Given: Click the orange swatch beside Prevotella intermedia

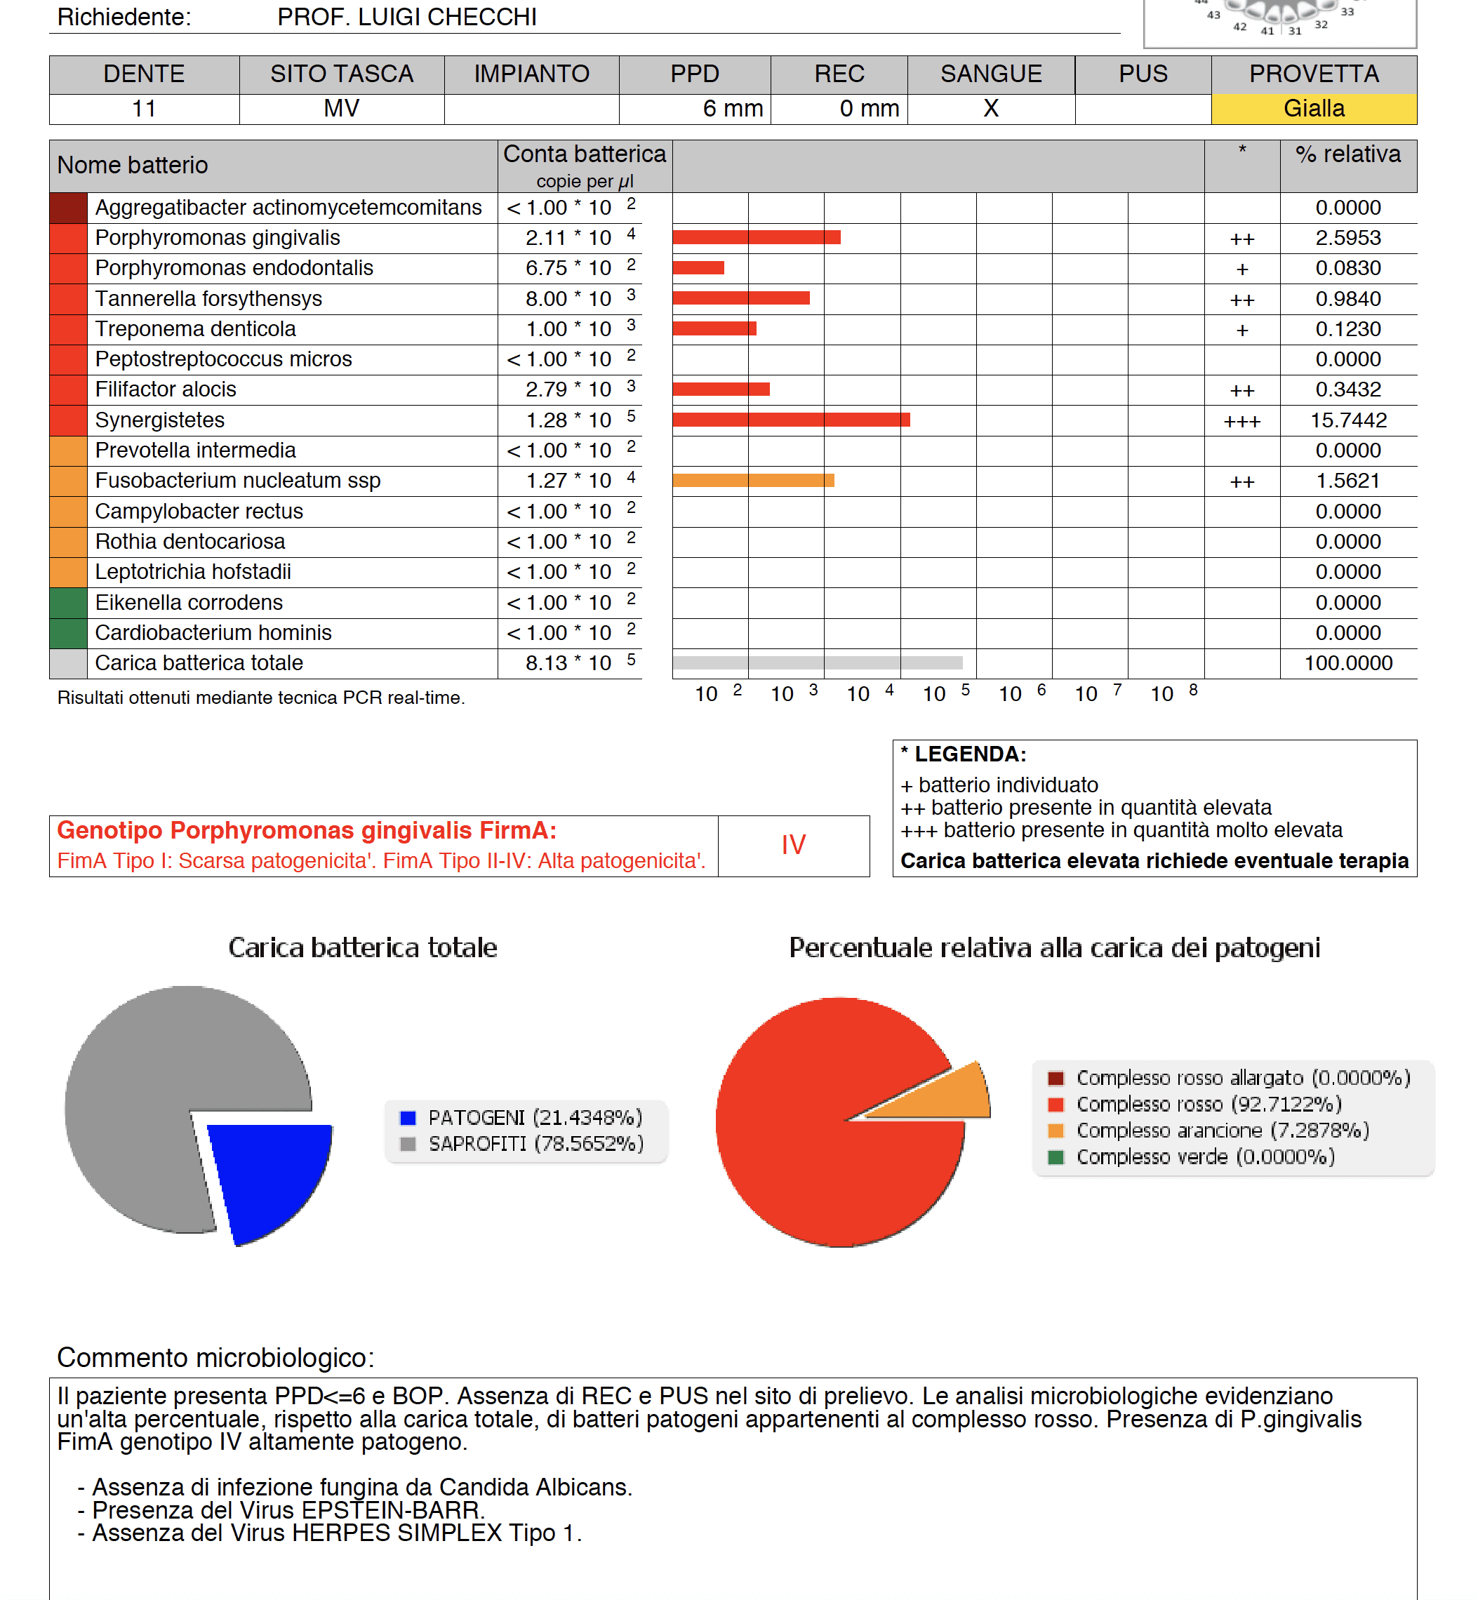Looking at the screenshot, I should [x=68, y=451].
